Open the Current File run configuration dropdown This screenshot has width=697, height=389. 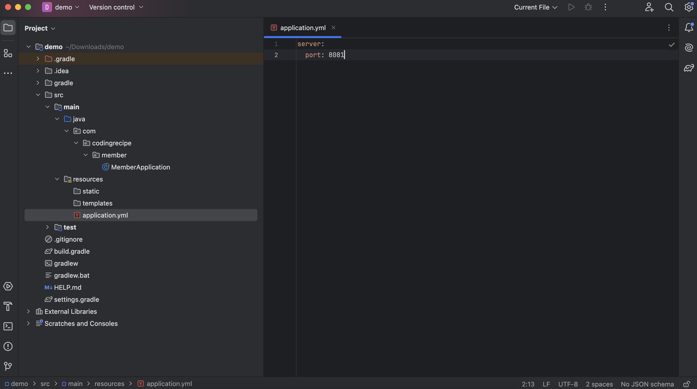[536, 7]
